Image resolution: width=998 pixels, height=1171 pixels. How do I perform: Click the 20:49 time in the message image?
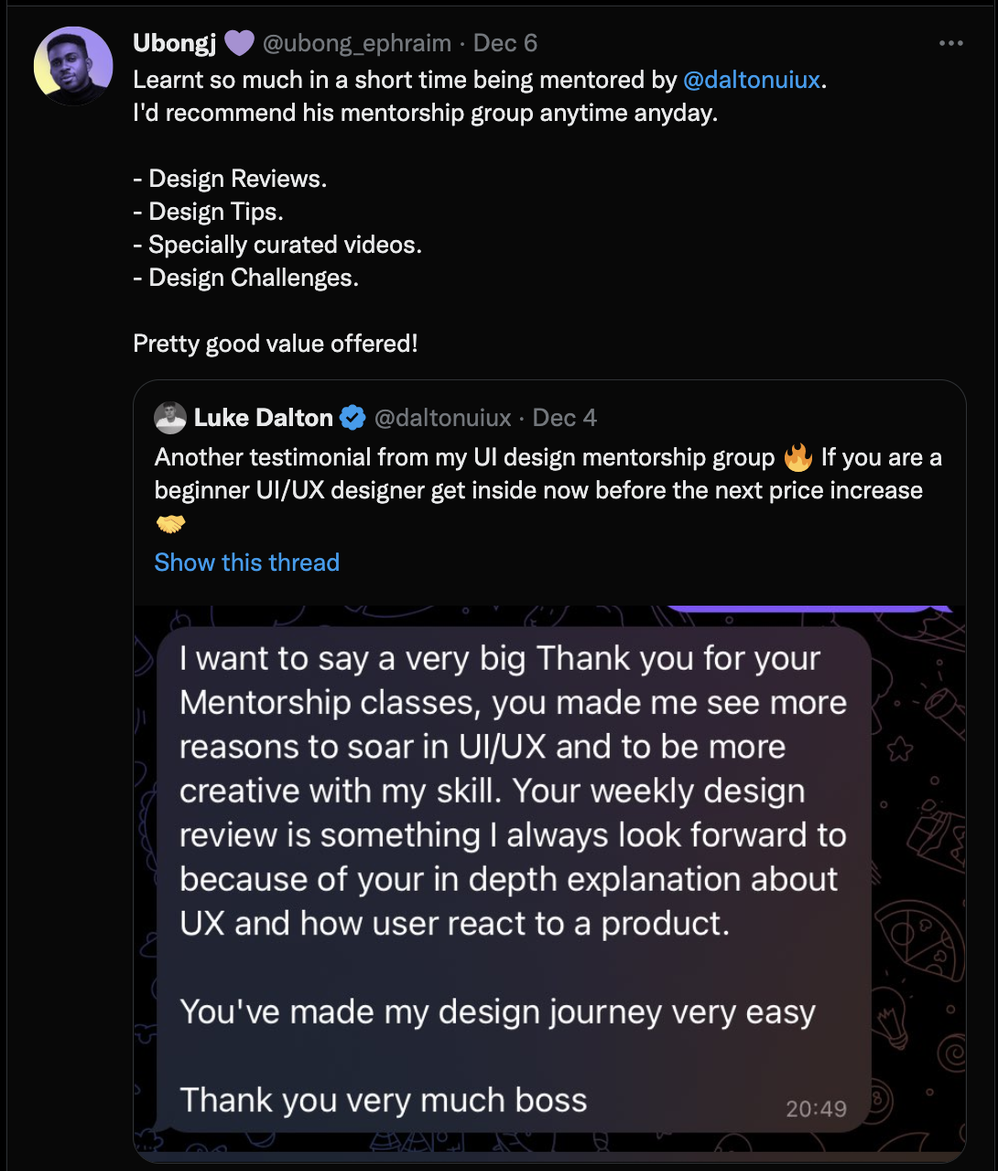[816, 1109]
